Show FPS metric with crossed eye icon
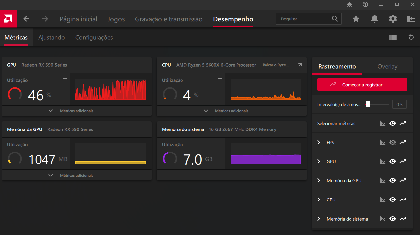 click(392, 143)
